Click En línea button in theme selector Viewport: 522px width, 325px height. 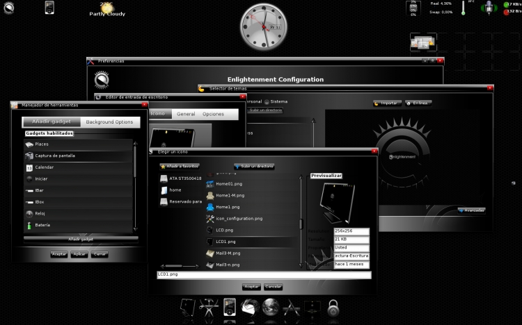click(x=418, y=103)
